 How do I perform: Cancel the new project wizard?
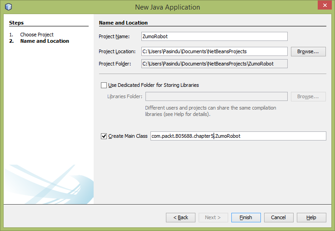pyautogui.click(x=279, y=217)
